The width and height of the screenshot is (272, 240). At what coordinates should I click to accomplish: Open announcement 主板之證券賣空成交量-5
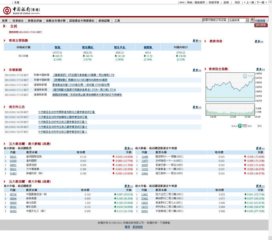tap(63, 122)
